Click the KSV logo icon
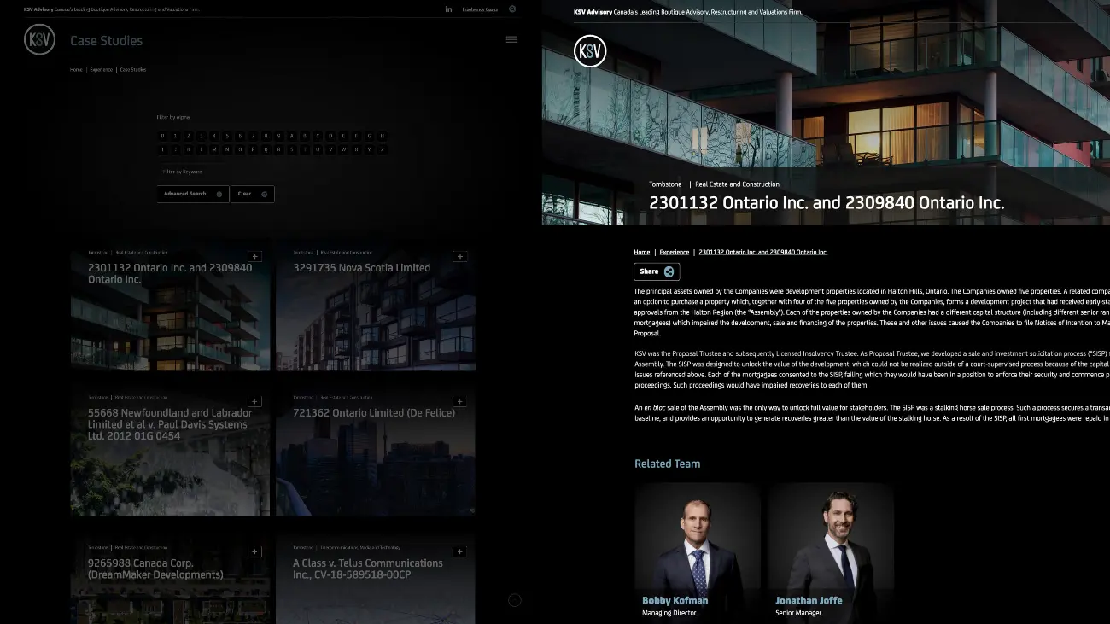This screenshot has width=1110, height=624. (39, 39)
